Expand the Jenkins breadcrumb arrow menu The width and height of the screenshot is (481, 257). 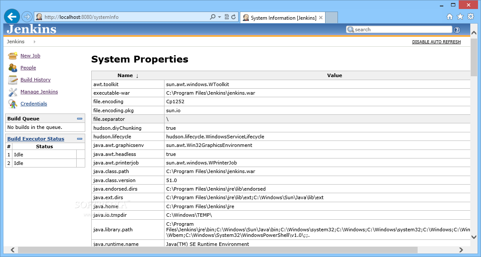tap(34, 42)
